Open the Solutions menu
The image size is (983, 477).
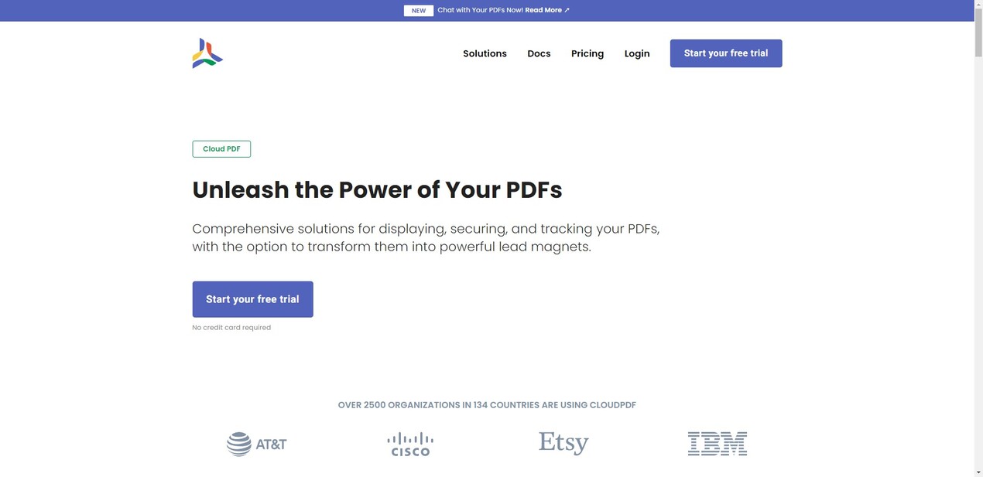pos(485,53)
